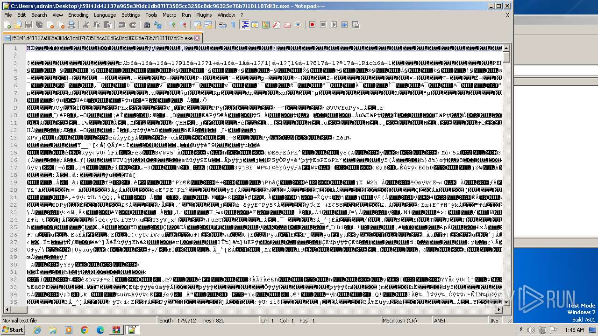Open the Windows Start menu

tap(13, 330)
